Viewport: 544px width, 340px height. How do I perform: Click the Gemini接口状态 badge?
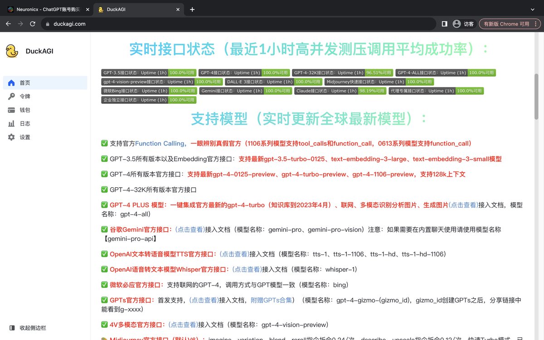246,91
